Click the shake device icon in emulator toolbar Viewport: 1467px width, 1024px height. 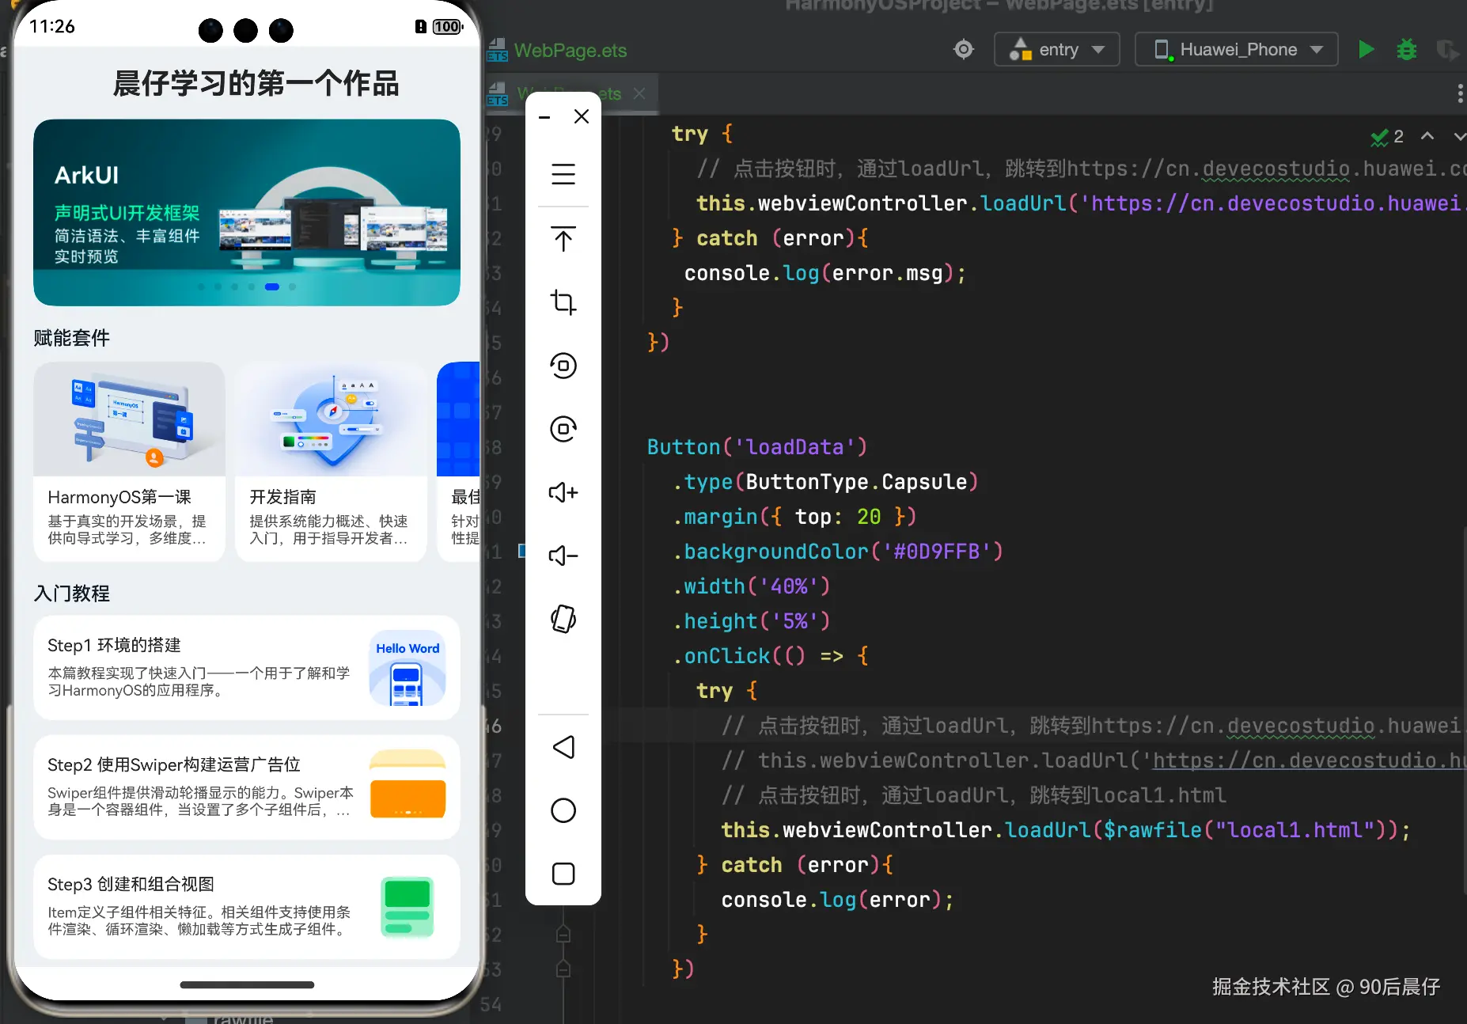coord(563,619)
